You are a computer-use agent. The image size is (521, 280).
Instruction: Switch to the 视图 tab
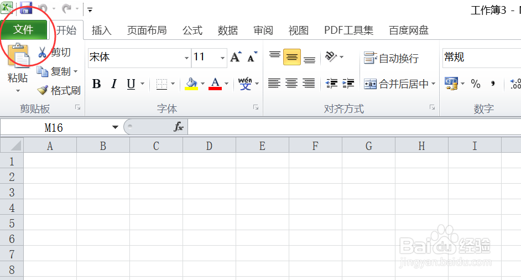coord(298,30)
